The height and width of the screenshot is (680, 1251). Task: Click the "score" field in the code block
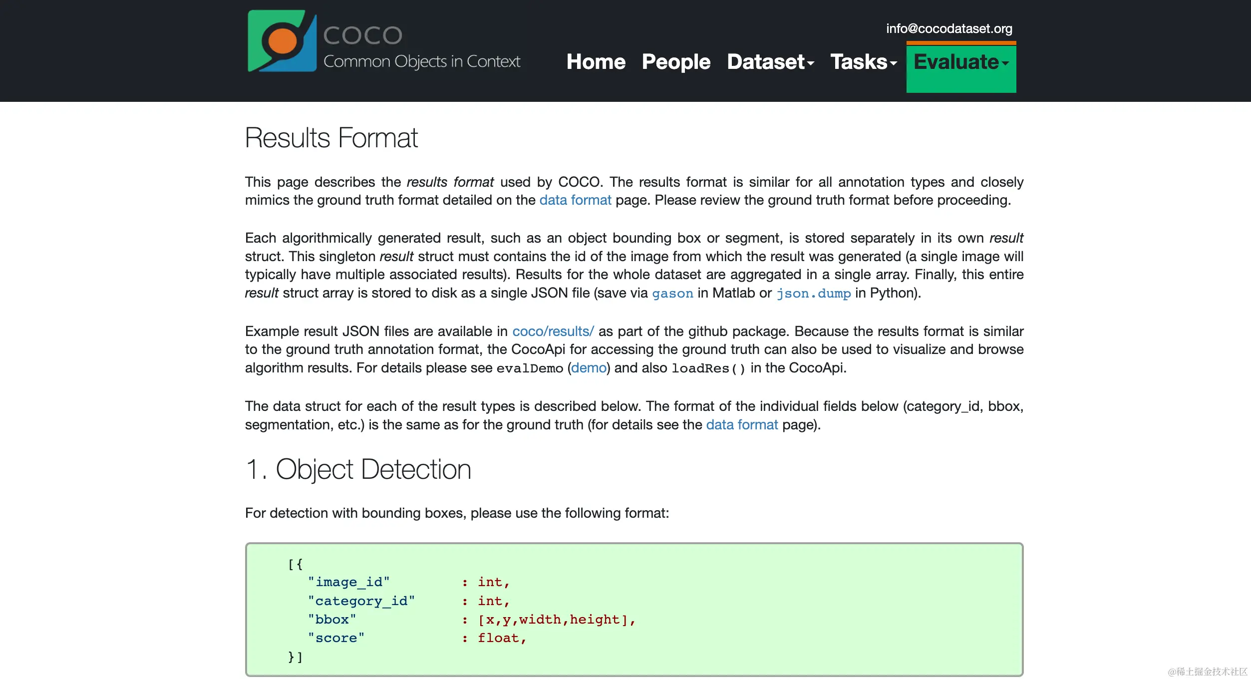click(336, 638)
